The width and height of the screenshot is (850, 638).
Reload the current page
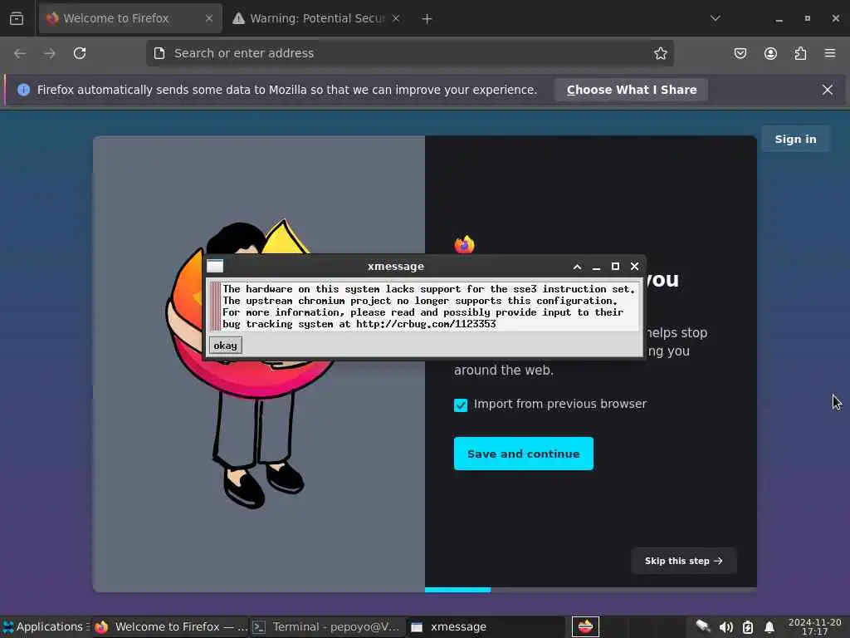[80, 53]
